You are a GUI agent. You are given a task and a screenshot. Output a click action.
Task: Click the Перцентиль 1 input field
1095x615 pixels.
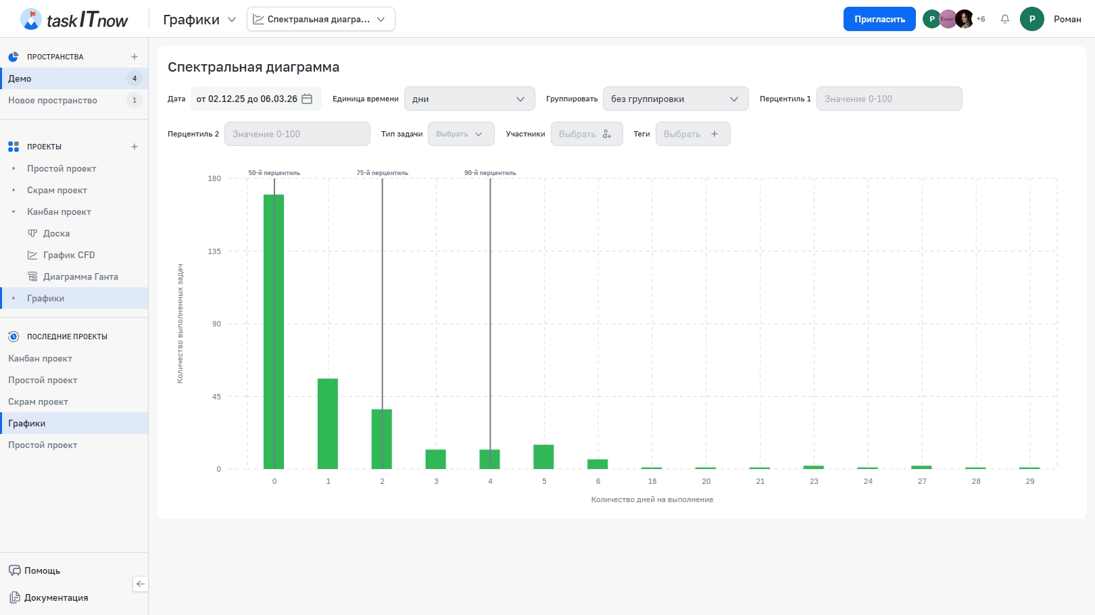click(x=888, y=99)
